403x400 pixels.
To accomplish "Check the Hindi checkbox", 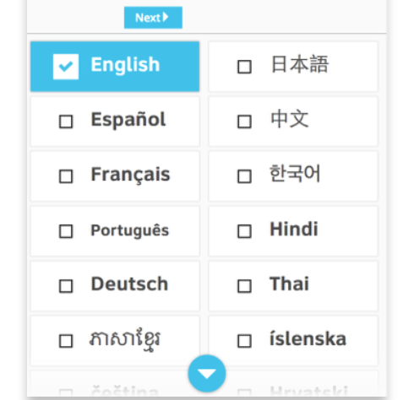I will tap(244, 231).
